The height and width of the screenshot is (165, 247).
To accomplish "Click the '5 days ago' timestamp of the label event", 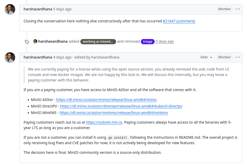I will 165,41.
